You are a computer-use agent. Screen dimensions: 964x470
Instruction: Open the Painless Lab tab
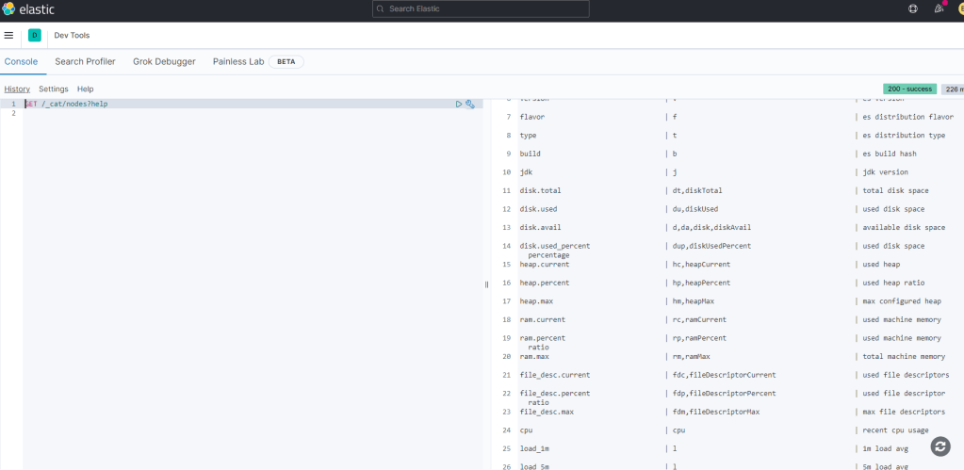[x=237, y=61]
